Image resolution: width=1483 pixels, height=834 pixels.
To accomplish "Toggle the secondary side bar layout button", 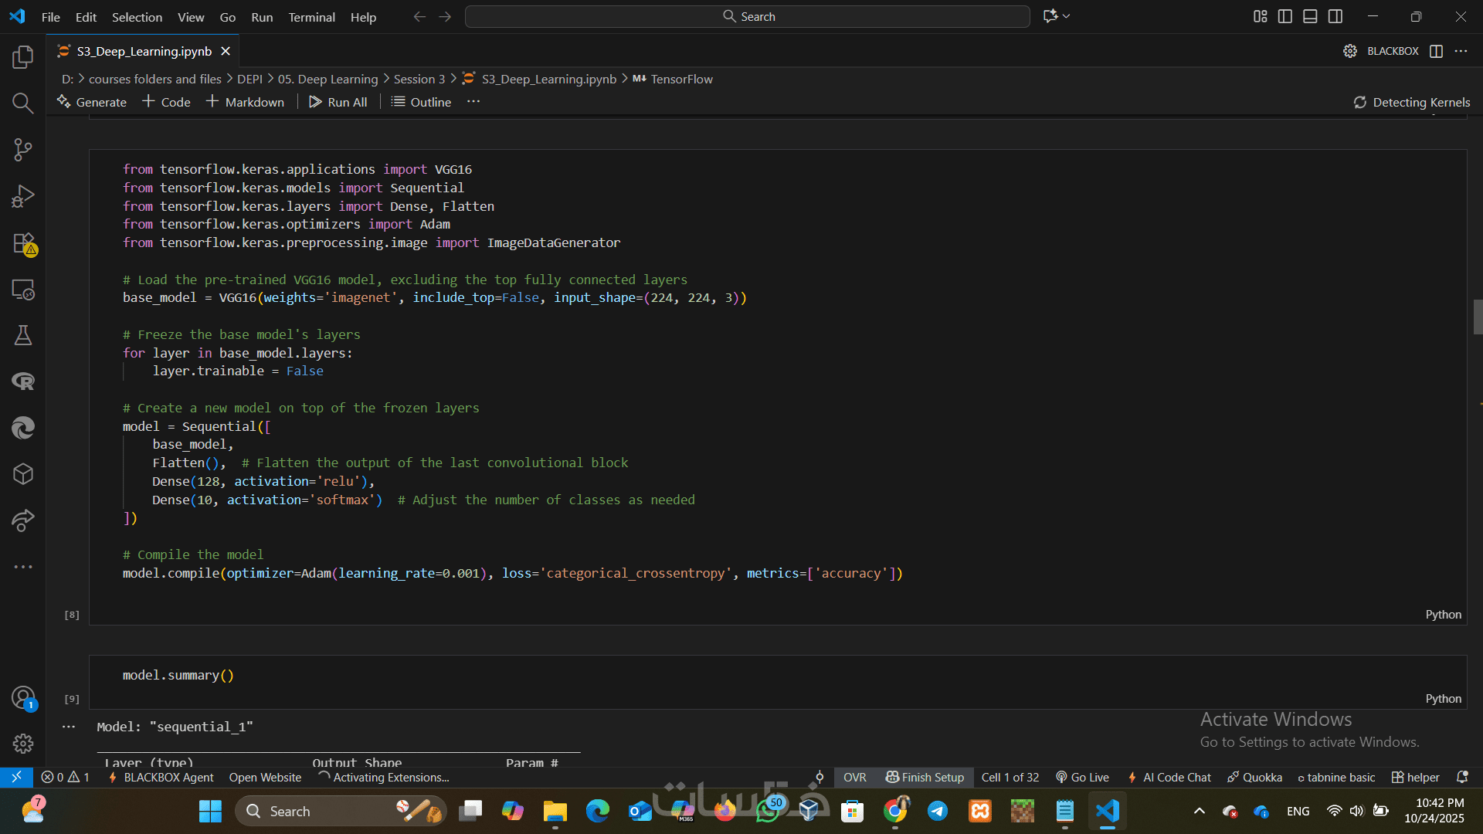I will coord(1335,16).
